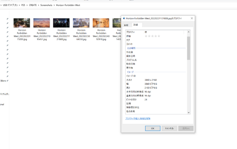Close the properties dialog with X
Viewport: 237px width, 149px height.
192,18
